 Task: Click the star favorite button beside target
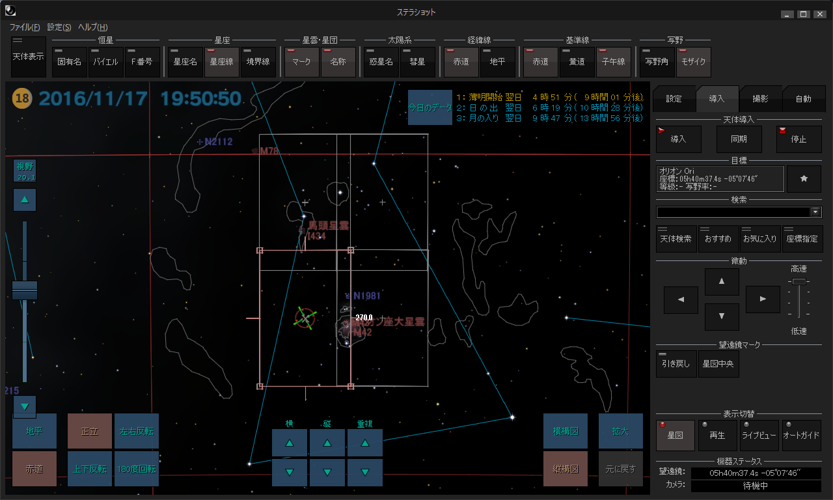tap(804, 179)
